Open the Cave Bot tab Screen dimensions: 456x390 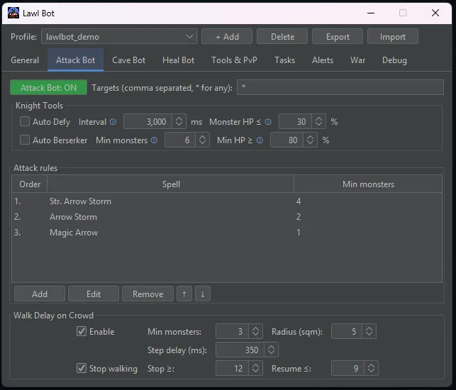(x=129, y=60)
